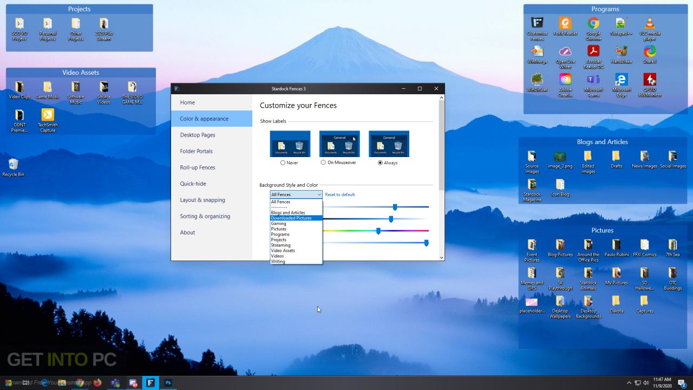Launch HandBrake from Programs fence

coord(622,51)
